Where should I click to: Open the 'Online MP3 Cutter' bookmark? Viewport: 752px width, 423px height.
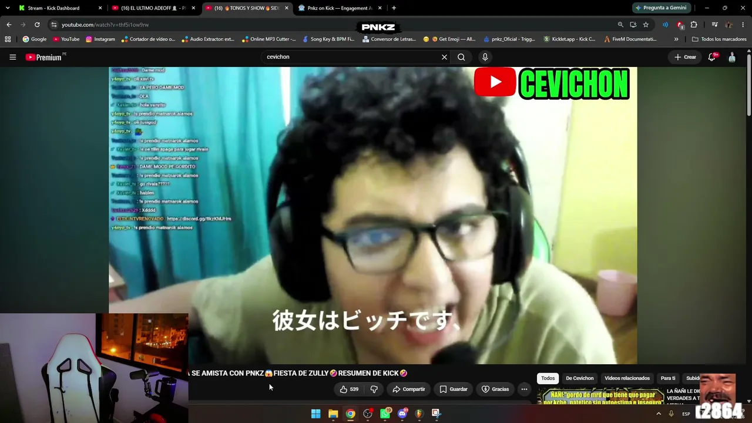coord(269,39)
